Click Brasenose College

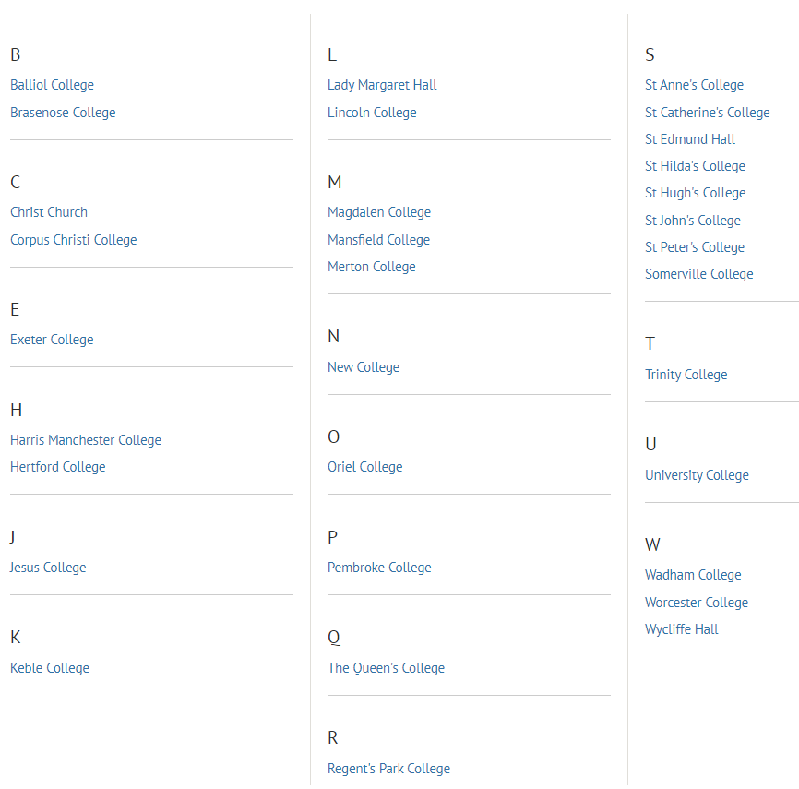[x=63, y=113]
